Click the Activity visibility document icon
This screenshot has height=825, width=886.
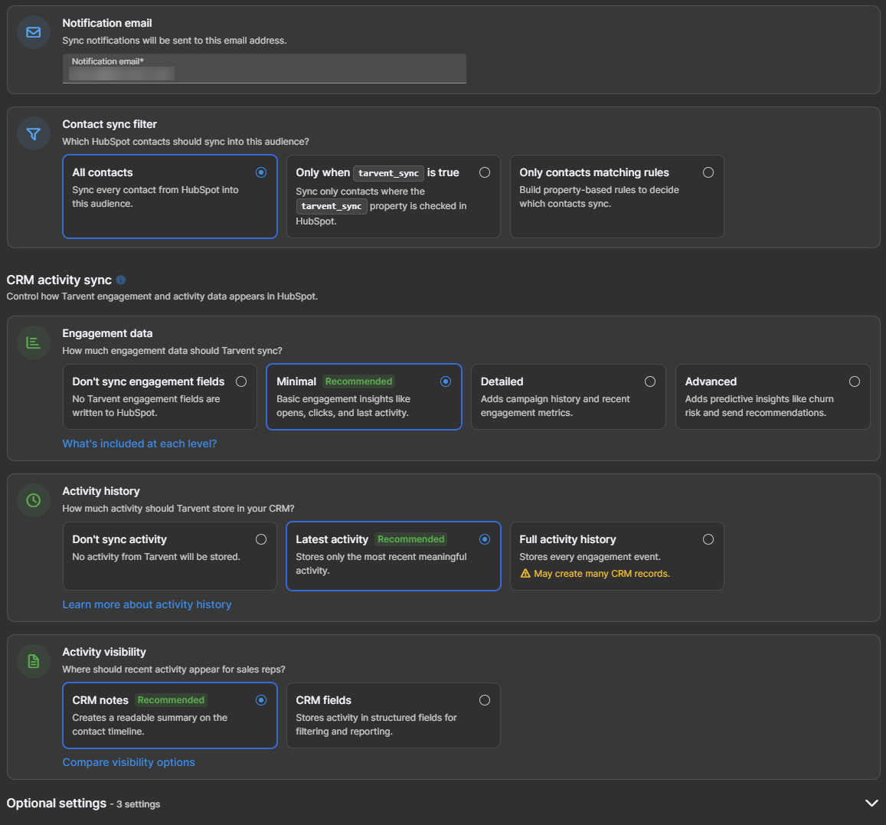pyautogui.click(x=34, y=661)
